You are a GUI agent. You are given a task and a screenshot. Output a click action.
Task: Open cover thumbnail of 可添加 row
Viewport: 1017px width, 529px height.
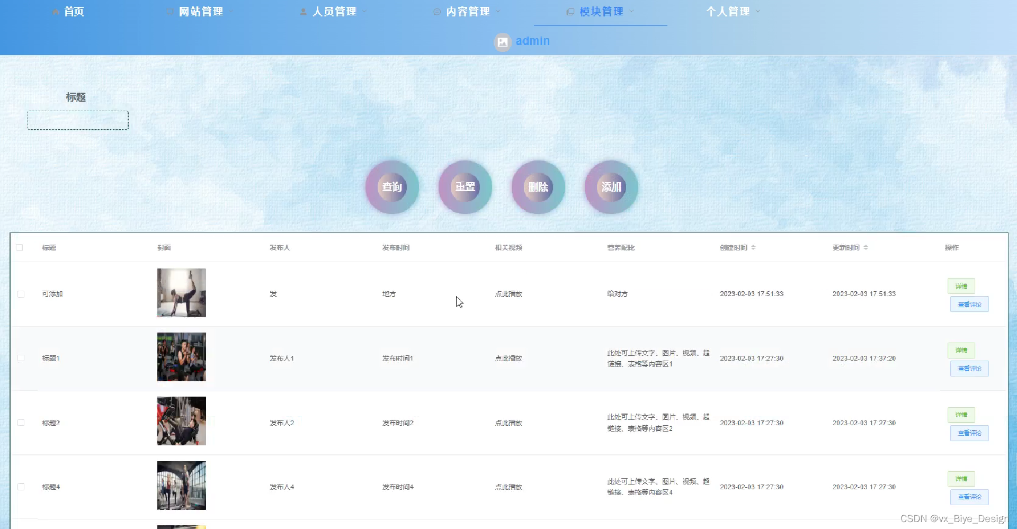click(182, 293)
